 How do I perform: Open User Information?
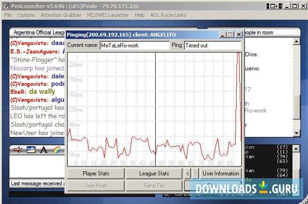click(x=221, y=174)
